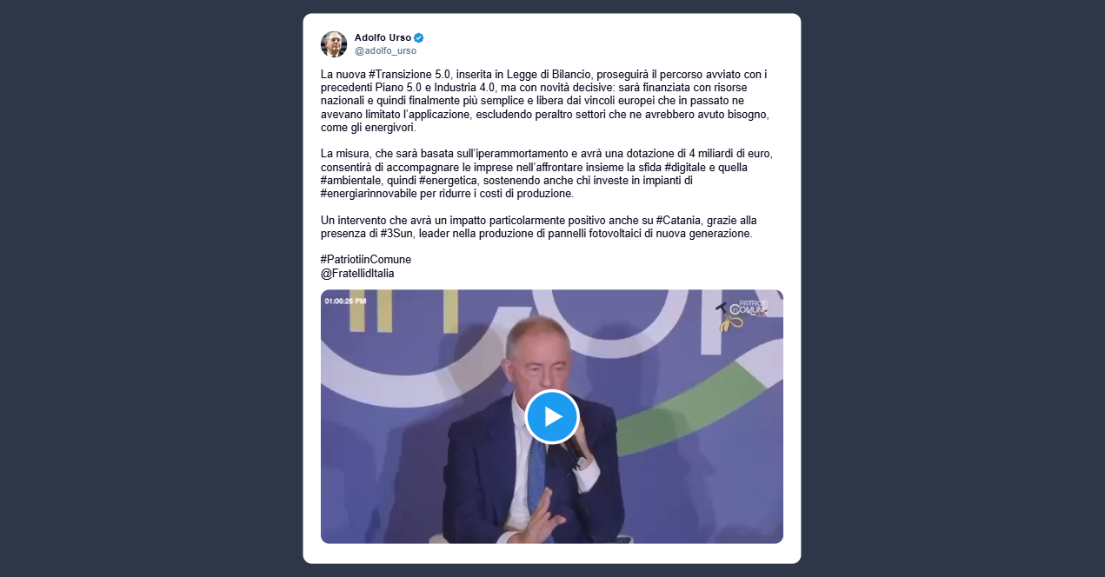The width and height of the screenshot is (1105, 577).
Task: Open the @adolfo_urso handle link
Action: click(385, 50)
